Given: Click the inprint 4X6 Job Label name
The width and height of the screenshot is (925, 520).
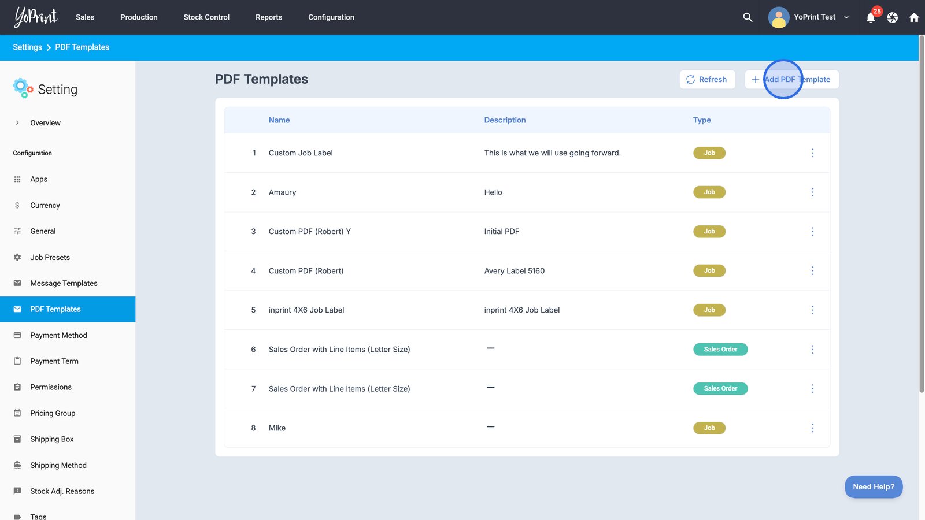Looking at the screenshot, I should pos(306,310).
